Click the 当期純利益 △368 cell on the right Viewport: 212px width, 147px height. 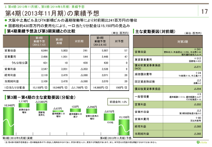click(x=182, y=134)
